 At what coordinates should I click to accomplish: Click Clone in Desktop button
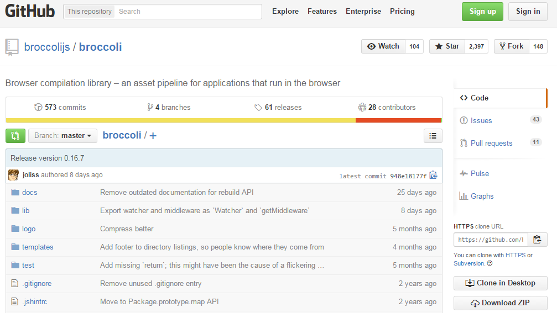coord(500,283)
